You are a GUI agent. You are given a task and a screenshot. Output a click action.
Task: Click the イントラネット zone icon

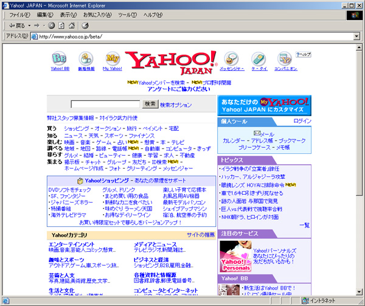pyautogui.click(x=305, y=301)
